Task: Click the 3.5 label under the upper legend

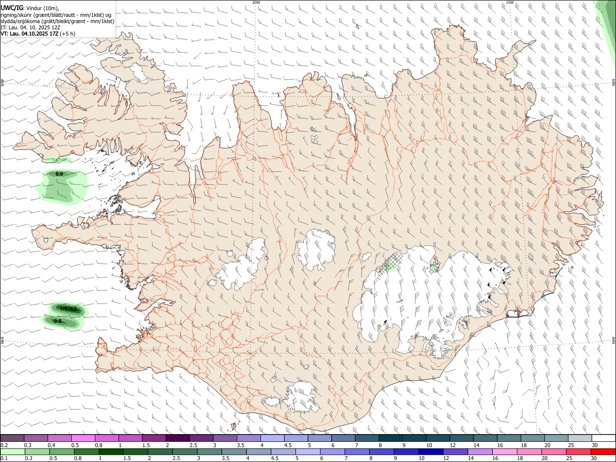Action: [241, 445]
